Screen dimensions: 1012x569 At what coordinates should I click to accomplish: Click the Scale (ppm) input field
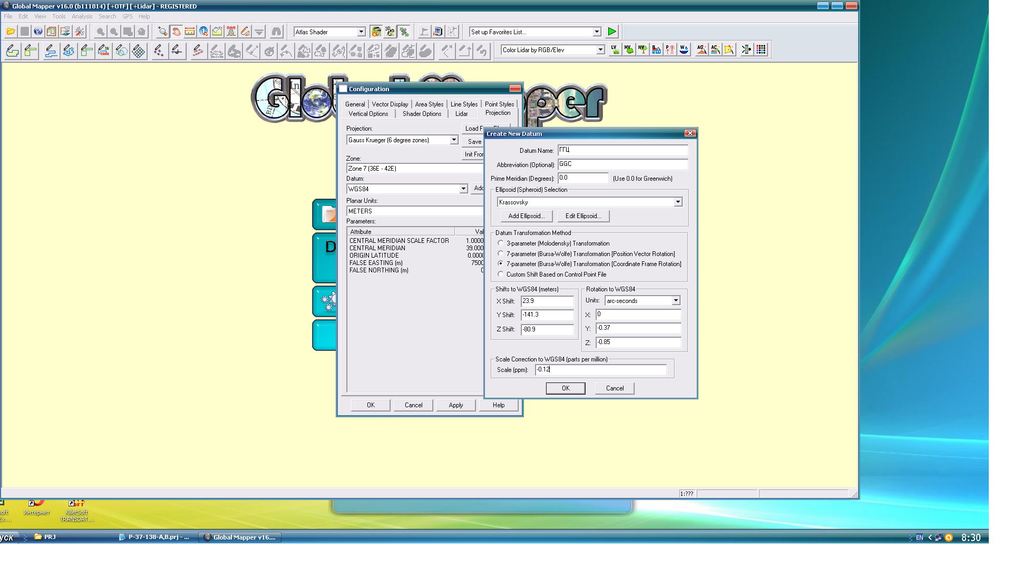tap(600, 370)
